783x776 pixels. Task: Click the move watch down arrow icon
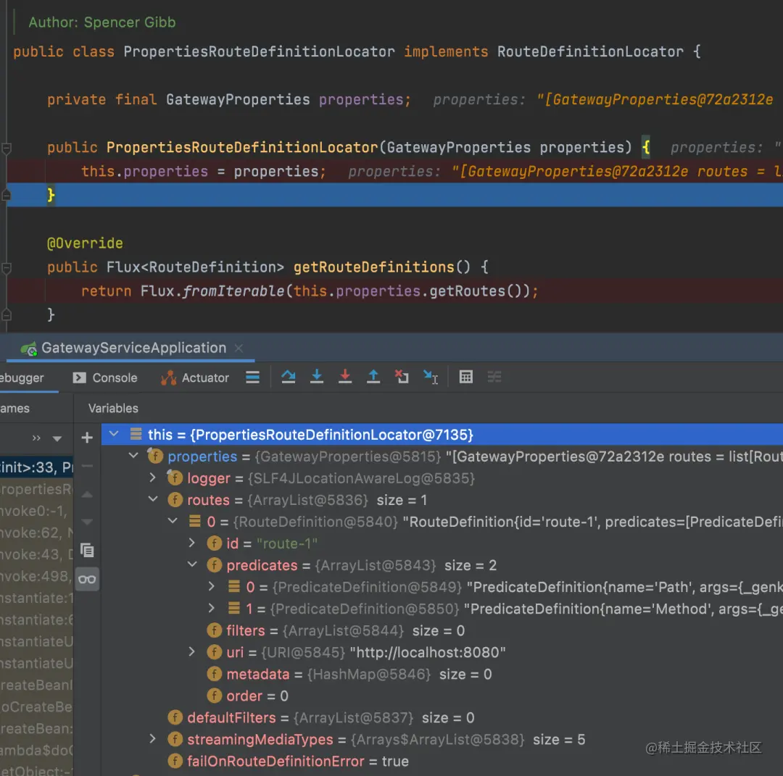click(x=87, y=522)
